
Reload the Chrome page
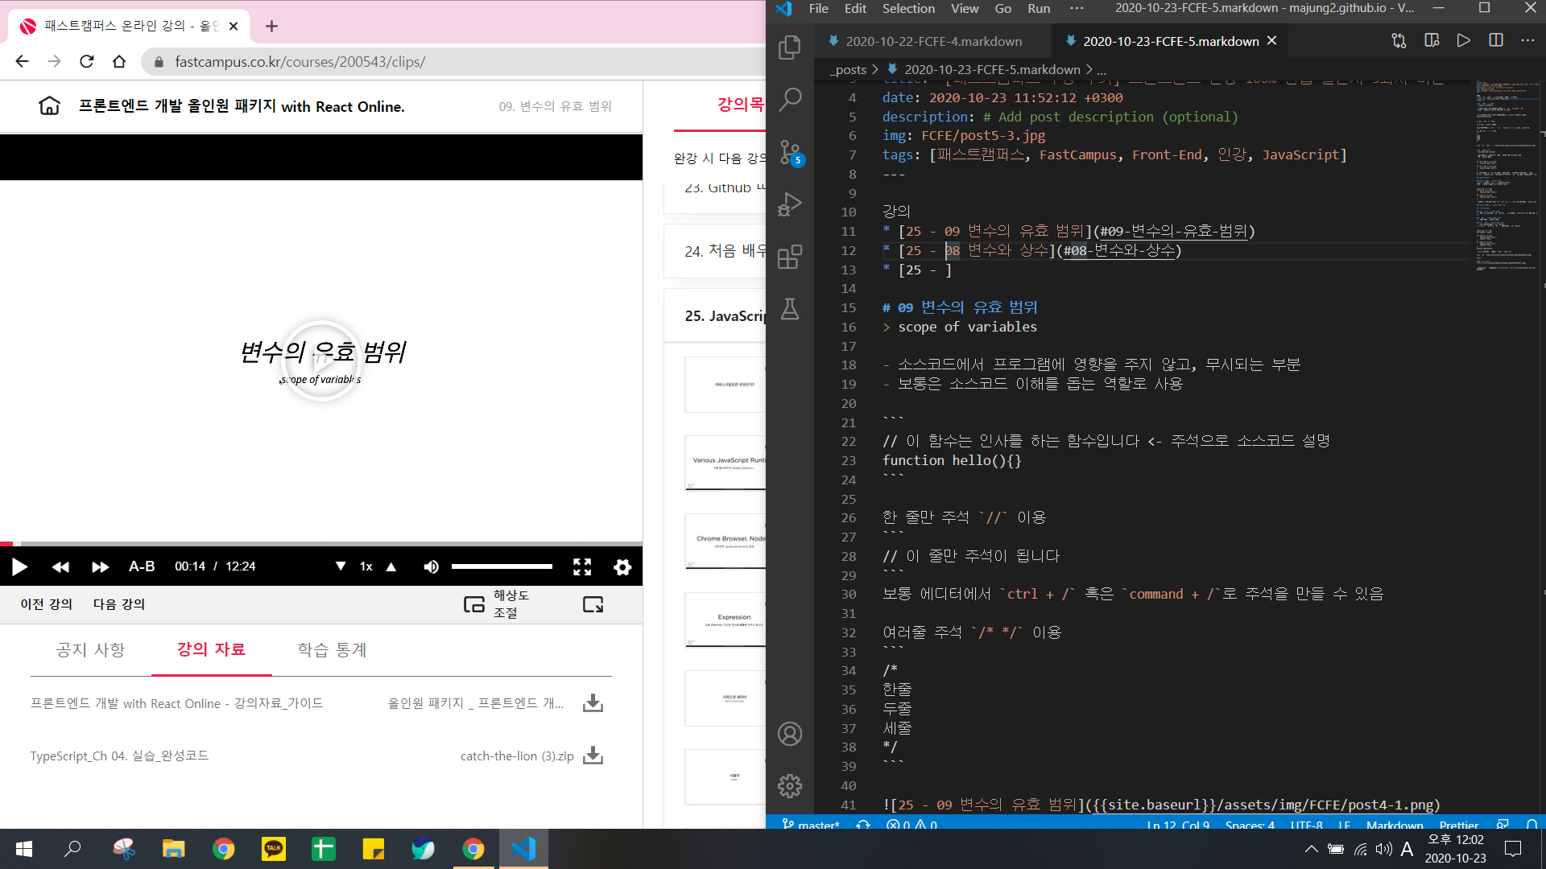point(87,61)
